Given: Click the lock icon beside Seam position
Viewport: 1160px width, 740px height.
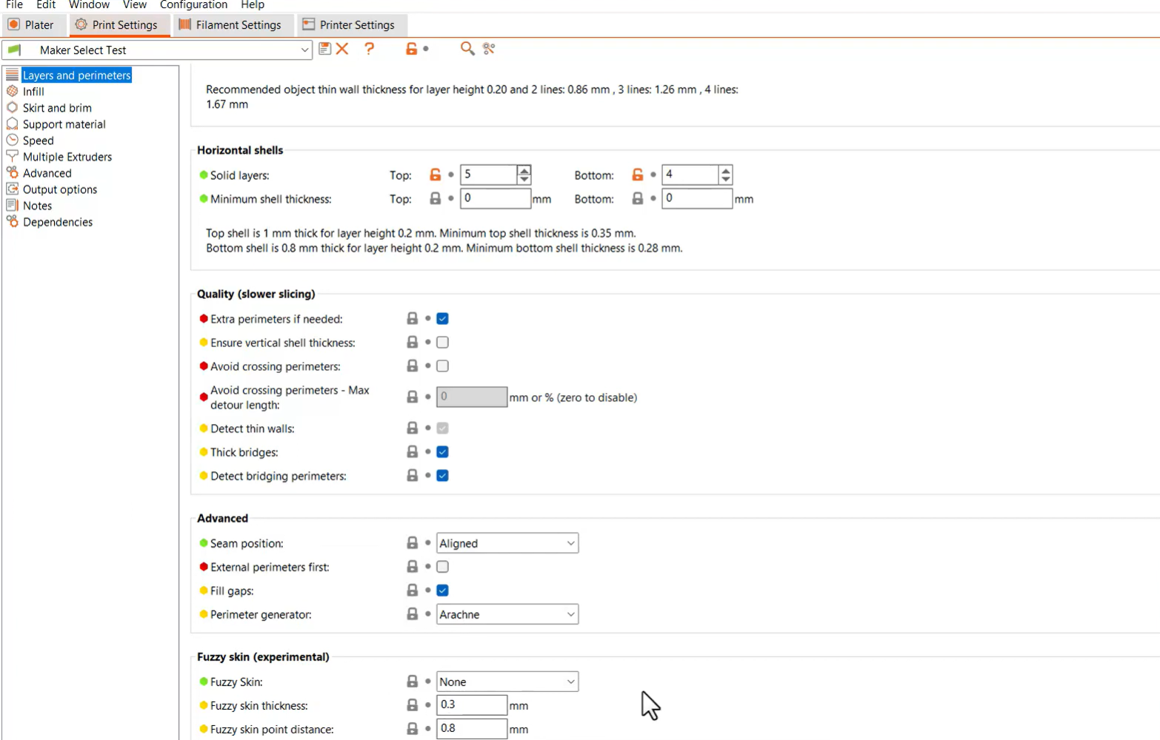Looking at the screenshot, I should 413,543.
